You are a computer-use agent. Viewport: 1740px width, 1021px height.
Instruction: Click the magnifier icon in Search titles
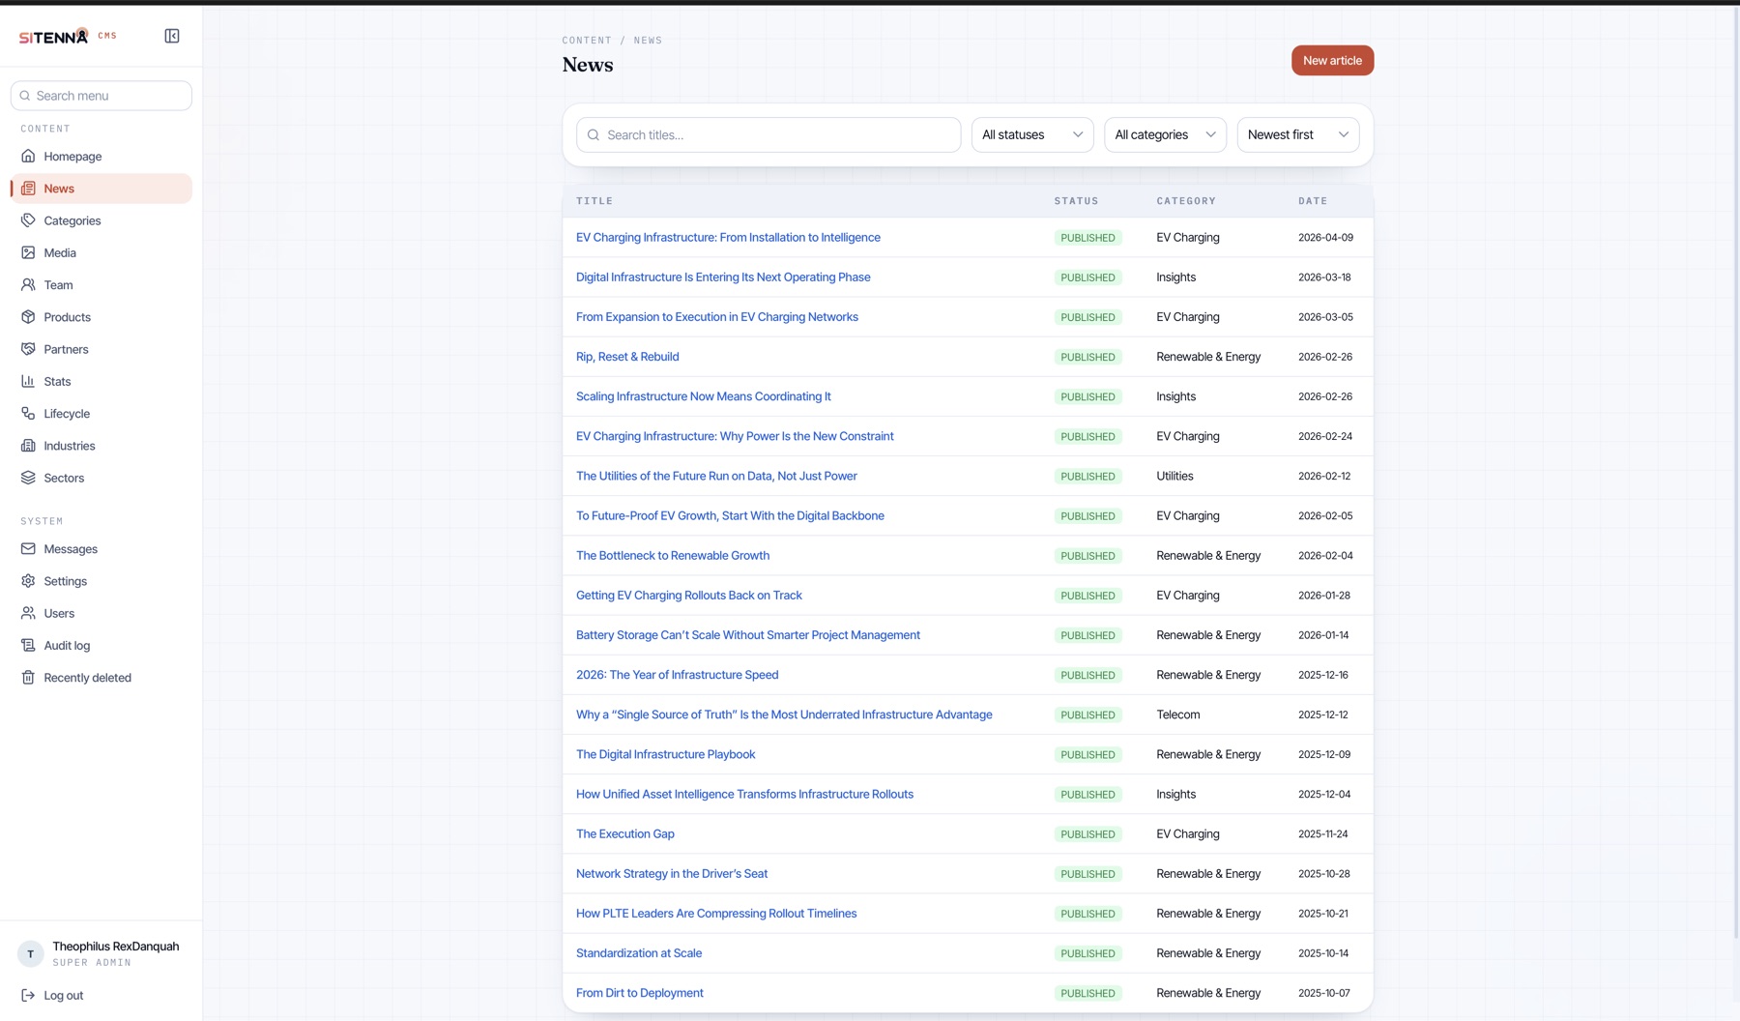coord(594,135)
